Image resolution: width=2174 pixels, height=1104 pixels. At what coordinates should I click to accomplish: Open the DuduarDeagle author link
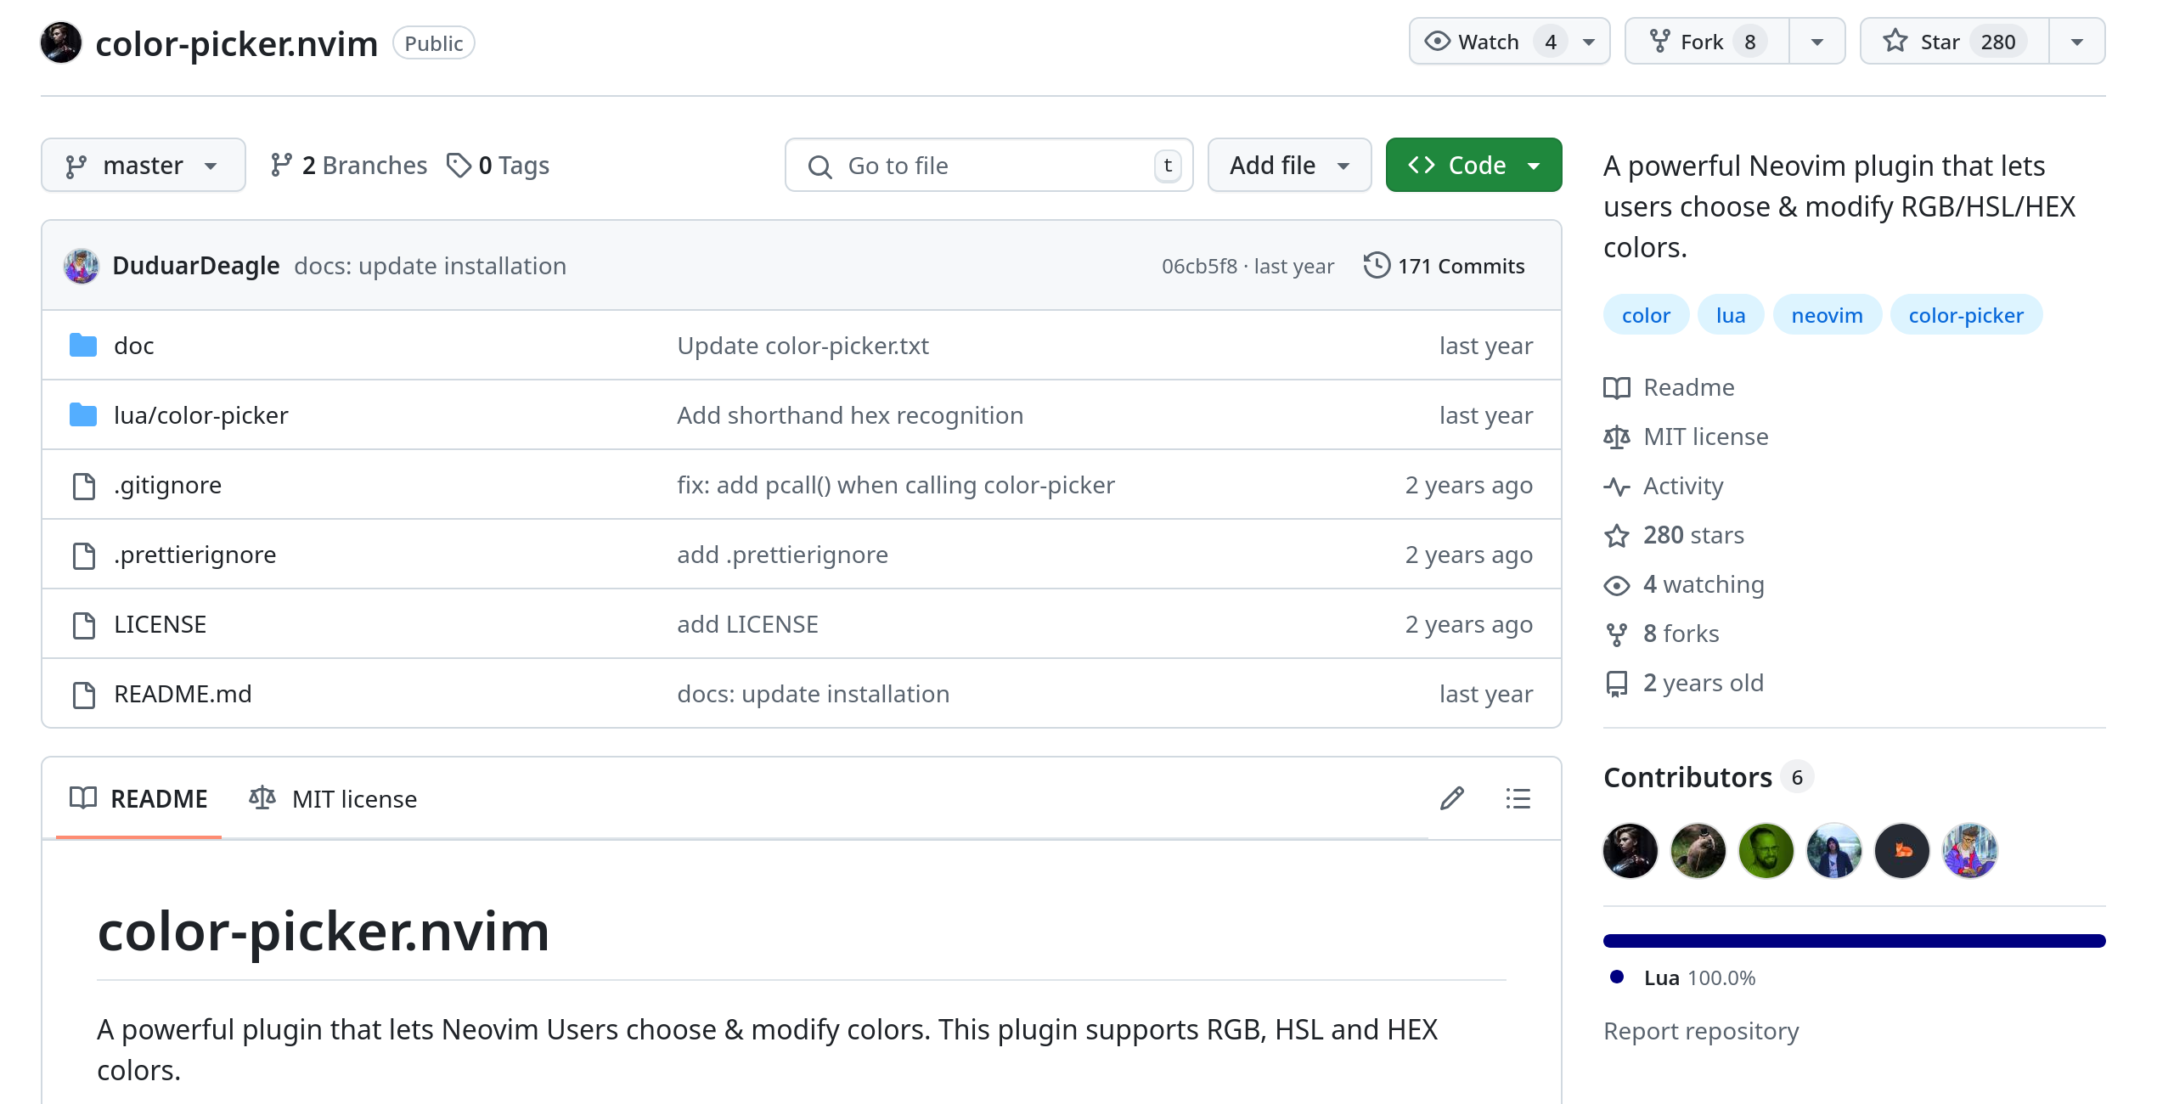(x=196, y=266)
